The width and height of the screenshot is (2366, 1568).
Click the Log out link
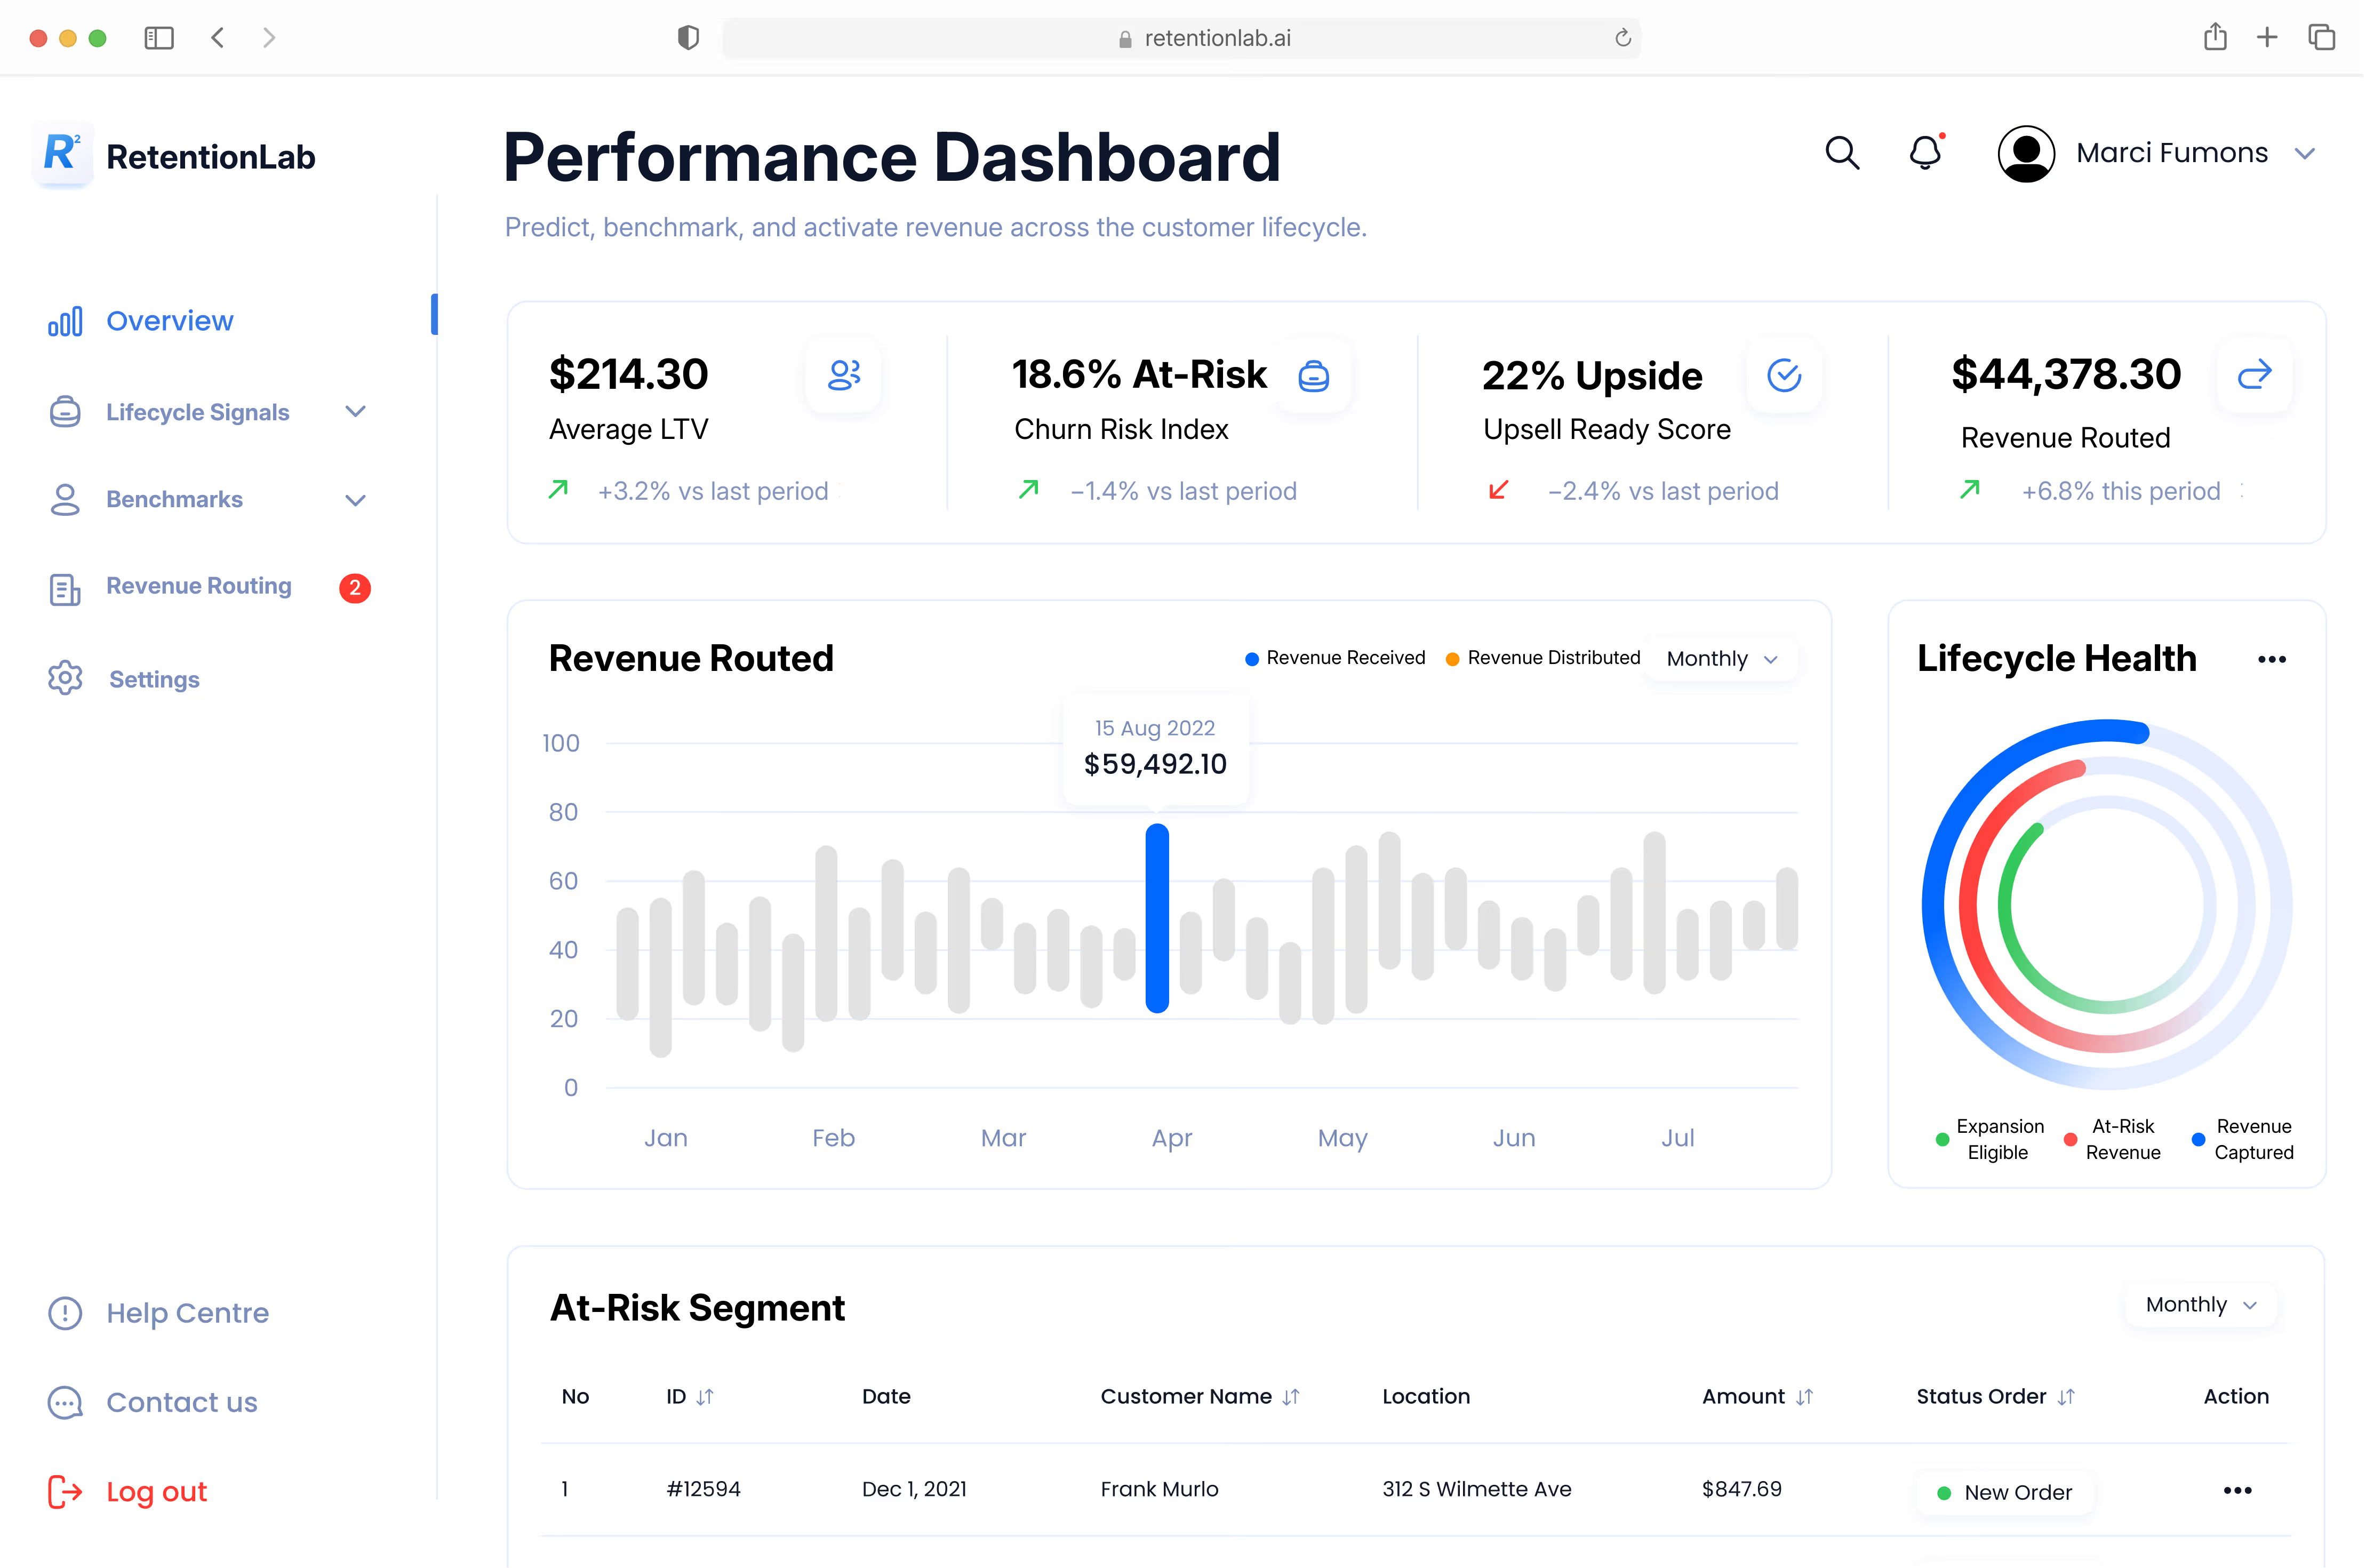pyautogui.click(x=156, y=1492)
